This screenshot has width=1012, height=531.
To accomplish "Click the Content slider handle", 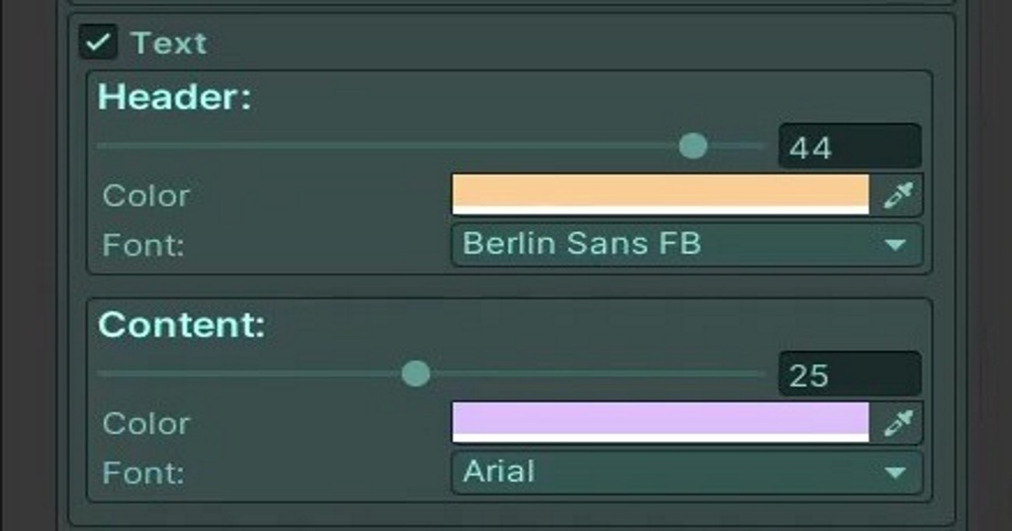I will pyautogui.click(x=415, y=372).
